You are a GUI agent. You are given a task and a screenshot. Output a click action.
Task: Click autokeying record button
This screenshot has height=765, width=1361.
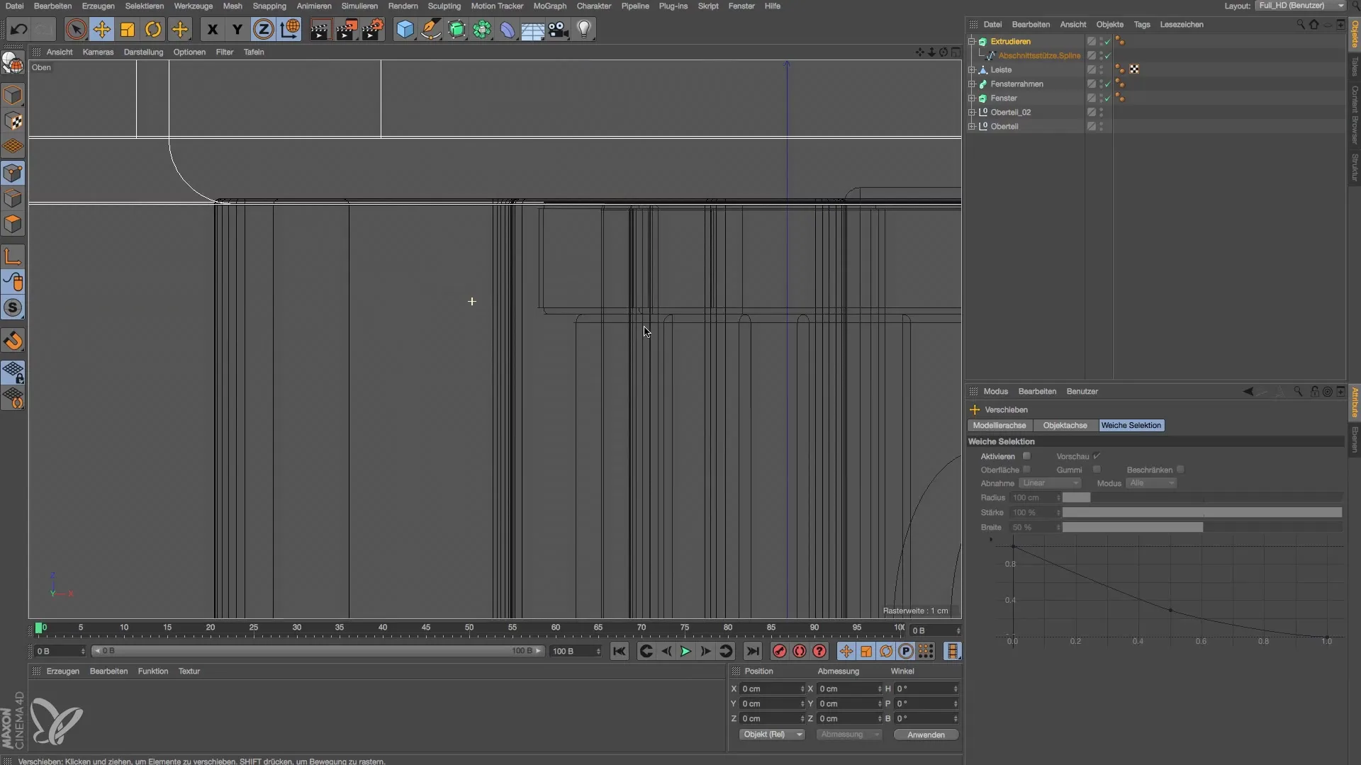coord(800,652)
